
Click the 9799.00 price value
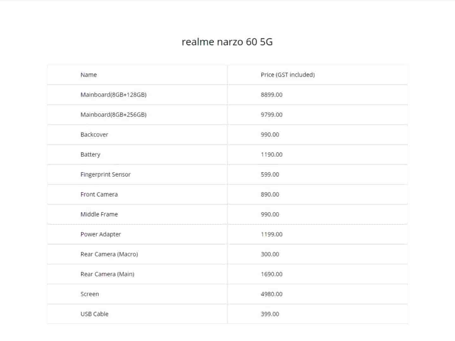271,115
